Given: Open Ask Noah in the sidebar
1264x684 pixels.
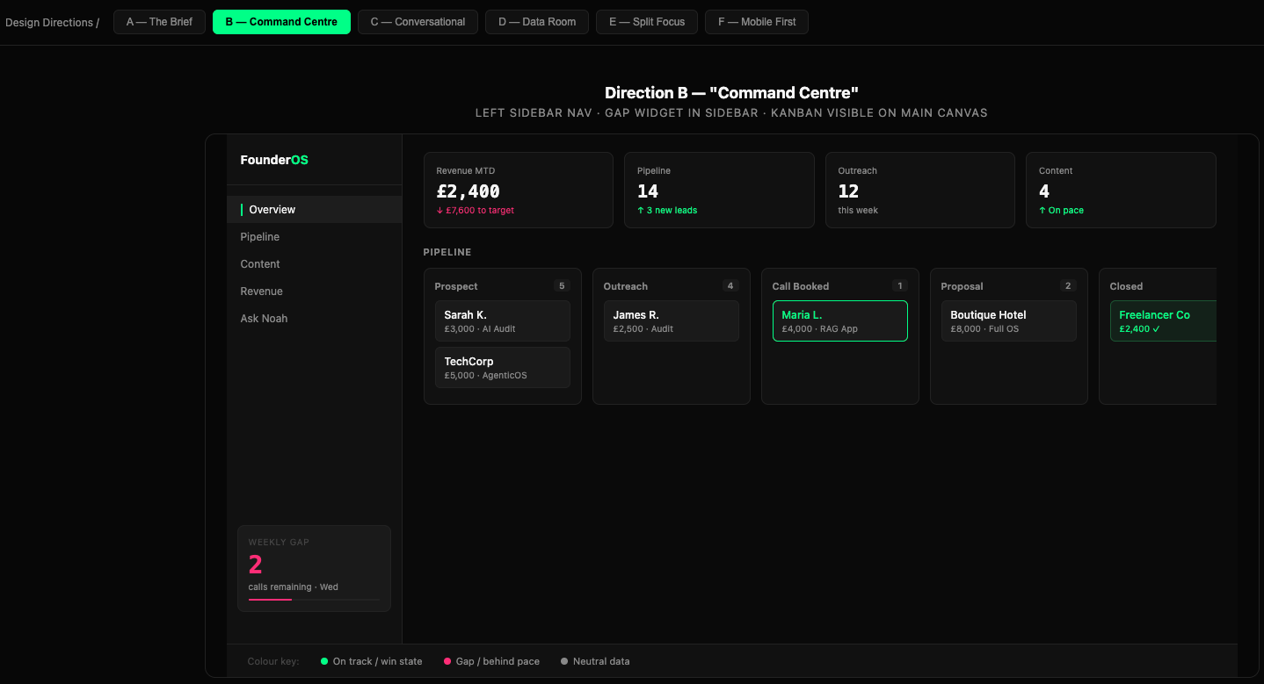Looking at the screenshot, I should pos(315,318).
